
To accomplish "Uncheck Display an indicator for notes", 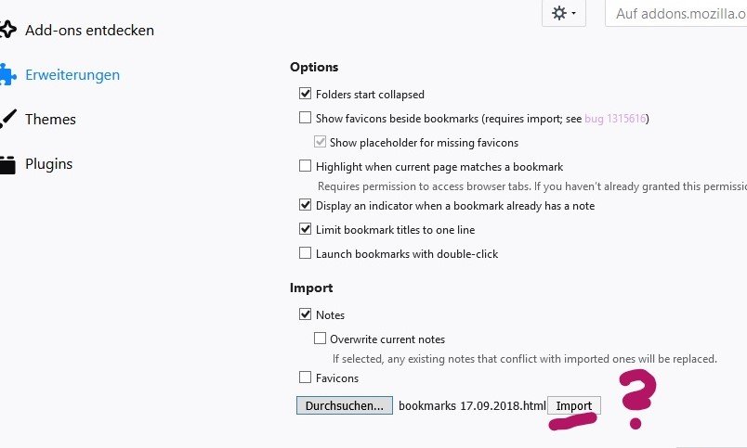I will [x=306, y=205].
